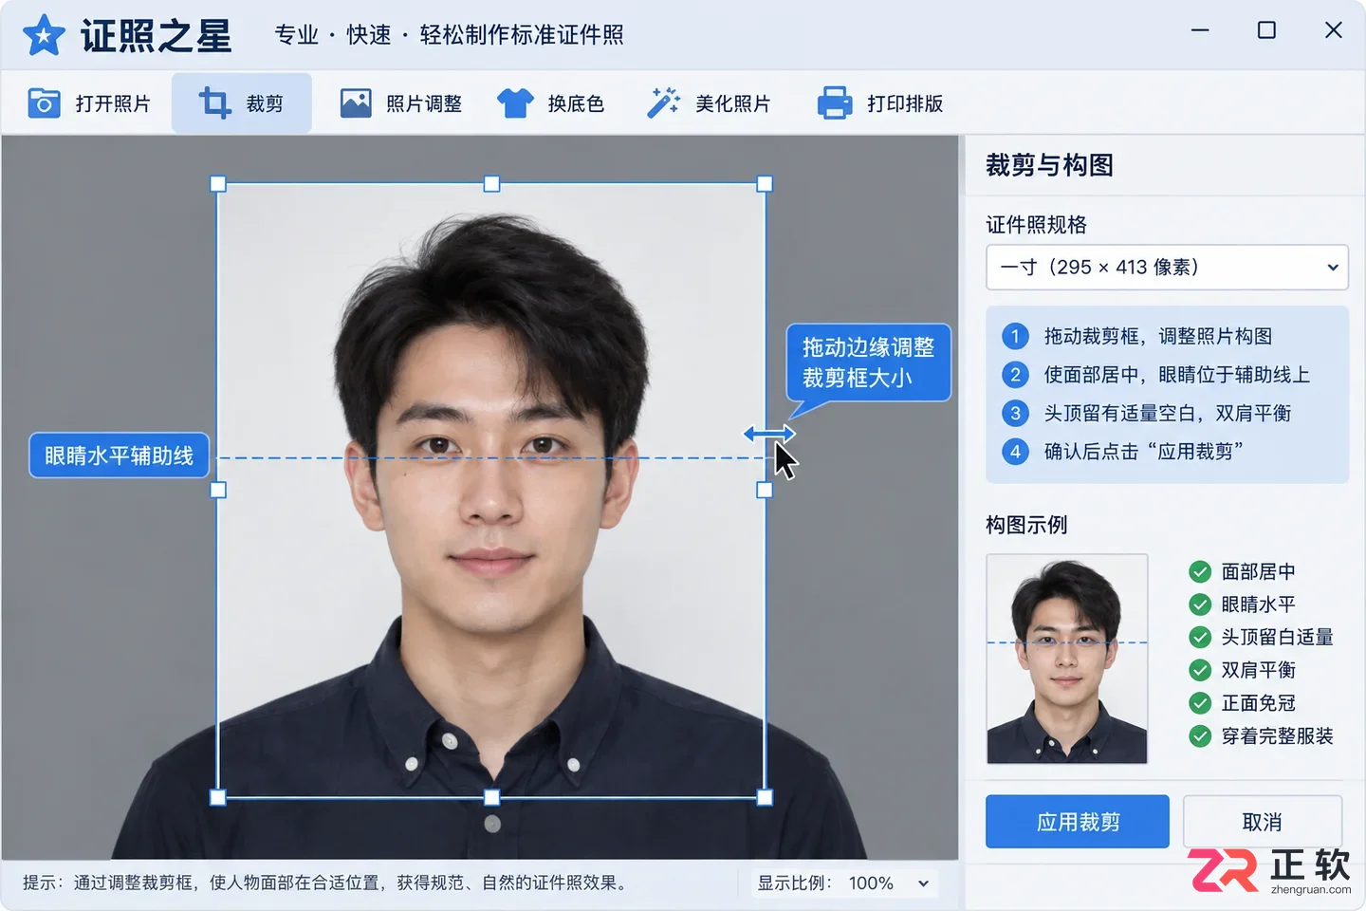The height and width of the screenshot is (911, 1366).
Task: Click the text 确认后点击“应用裁剪”
Action: click(x=1143, y=452)
